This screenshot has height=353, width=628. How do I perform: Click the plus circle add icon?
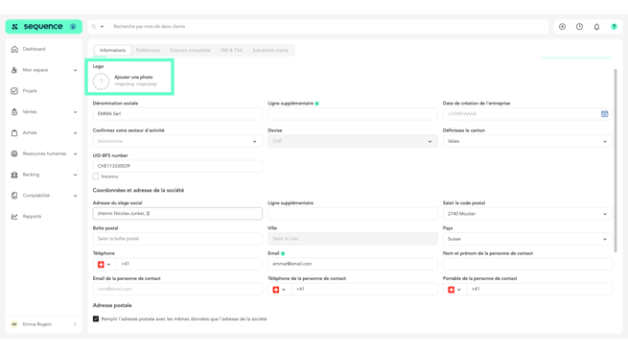point(562,27)
